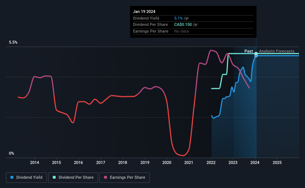Click the pink Earnings Per Share legend dot
305x188 pixels.
coord(106,177)
